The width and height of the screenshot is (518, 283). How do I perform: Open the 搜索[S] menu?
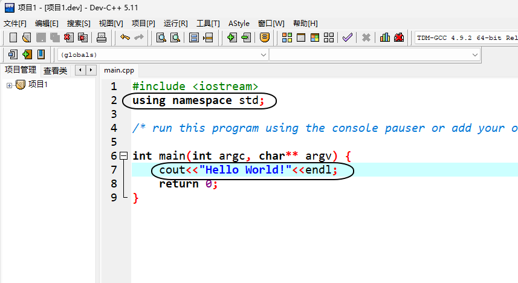[x=79, y=24]
